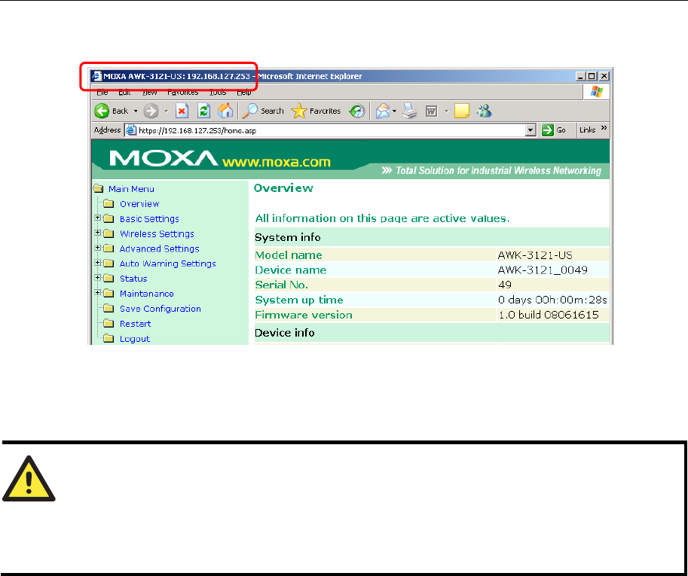This screenshot has height=576, width=688.
Task: Open the Edit menu
Action: click(x=124, y=92)
